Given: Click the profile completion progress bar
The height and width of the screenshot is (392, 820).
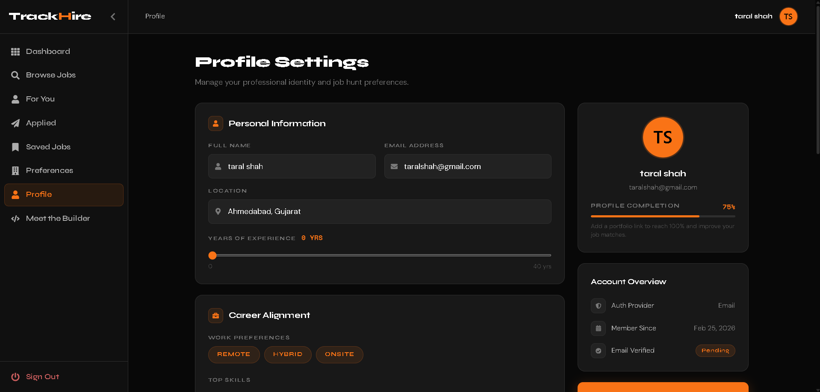Looking at the screenshot, I should [x=663, y=216].
